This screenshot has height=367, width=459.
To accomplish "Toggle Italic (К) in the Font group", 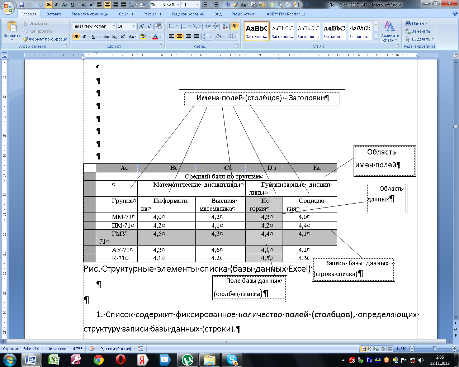I will pyautogui.click(x=85, y=37).
